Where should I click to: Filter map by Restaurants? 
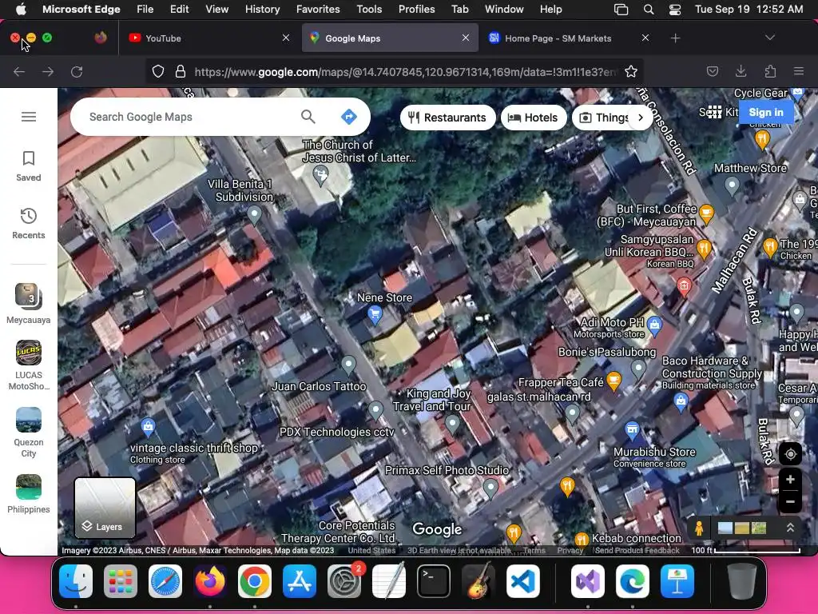(447, 118)
